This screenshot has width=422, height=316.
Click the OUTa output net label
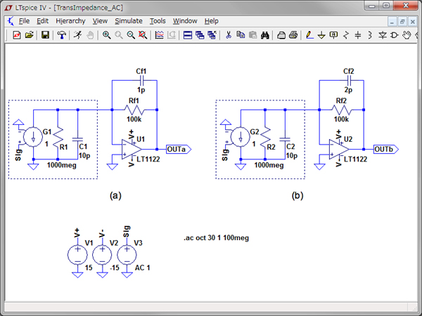coord(177,149)
